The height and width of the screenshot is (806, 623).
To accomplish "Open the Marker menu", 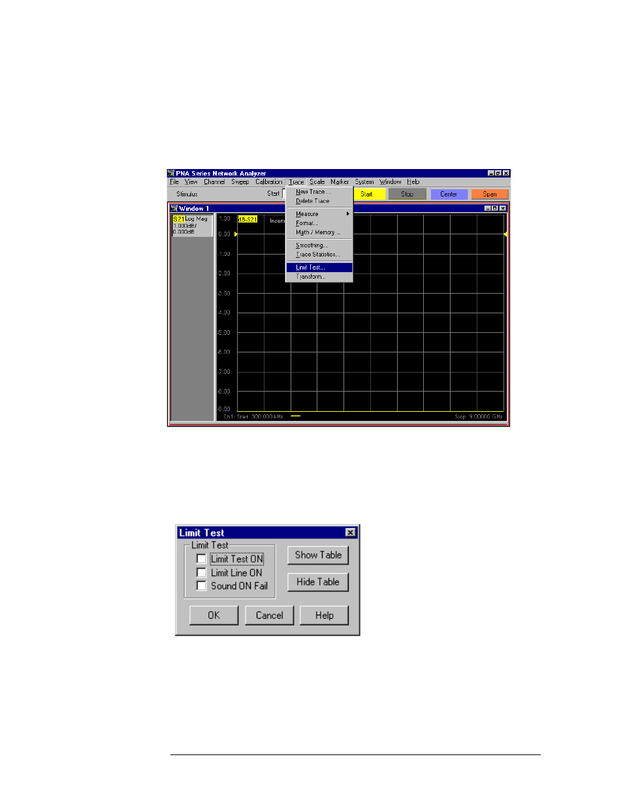I will (x=340, y=182).
